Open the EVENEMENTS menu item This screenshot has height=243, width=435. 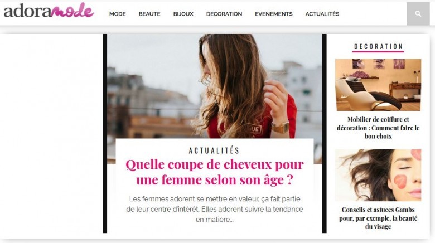click(x=274, y=14)
